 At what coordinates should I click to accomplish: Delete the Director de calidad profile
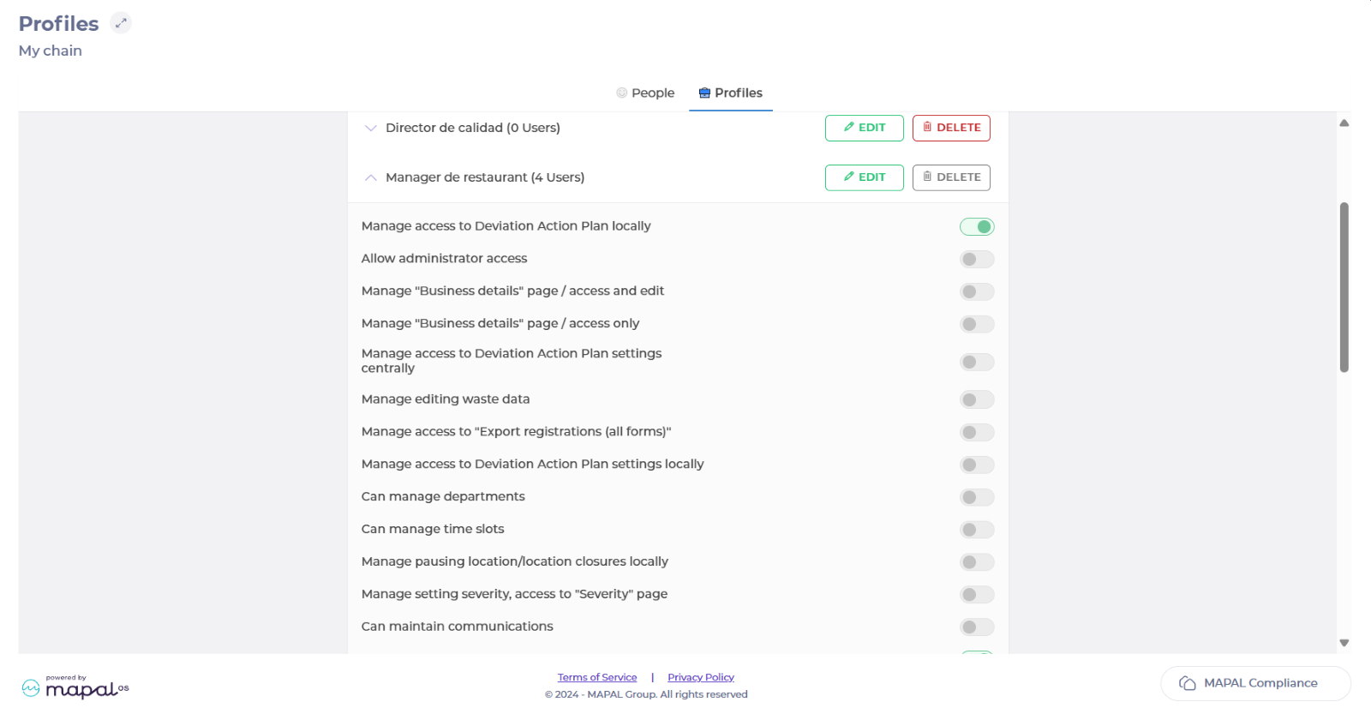coord(951,128)
